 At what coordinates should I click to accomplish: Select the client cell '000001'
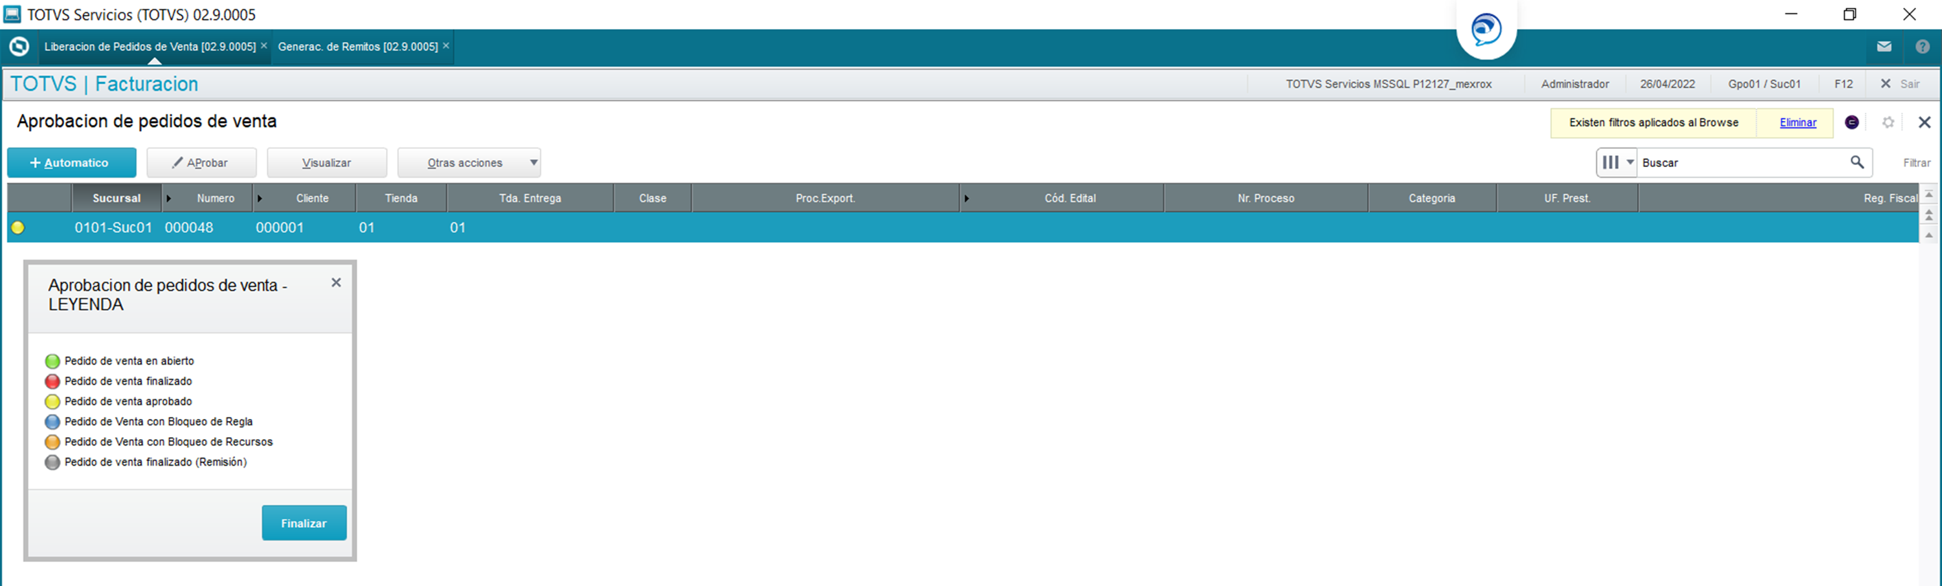coord(280,228)
